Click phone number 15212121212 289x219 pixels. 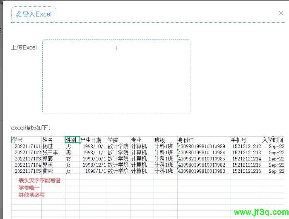[x=247, y=146]
